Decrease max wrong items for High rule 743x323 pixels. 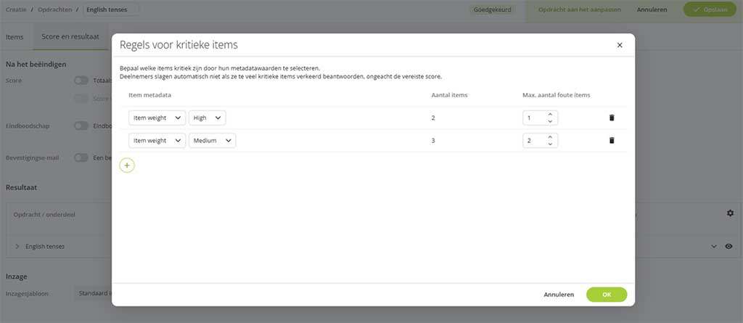550,121
